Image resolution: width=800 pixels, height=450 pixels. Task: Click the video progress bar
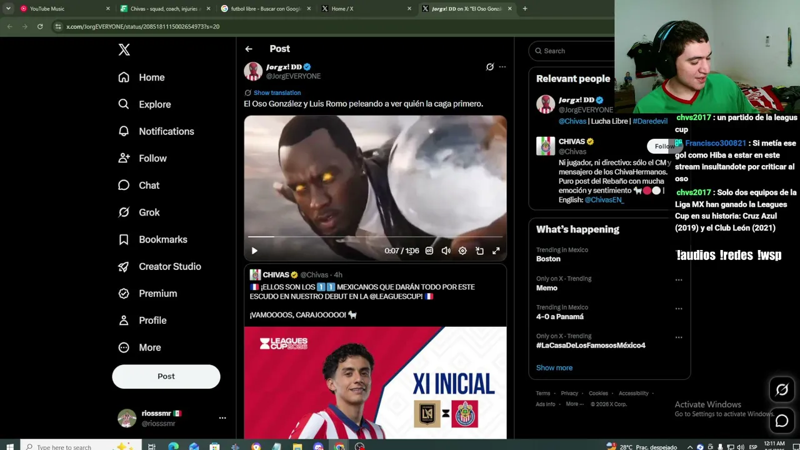coord(375,237)
